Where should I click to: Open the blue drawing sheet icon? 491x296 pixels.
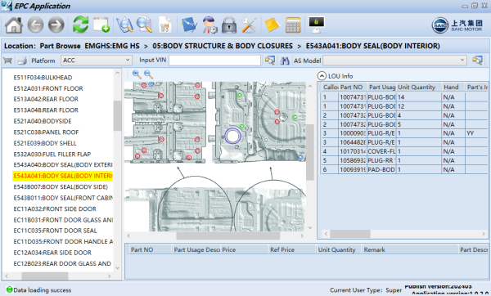[189, 25]
